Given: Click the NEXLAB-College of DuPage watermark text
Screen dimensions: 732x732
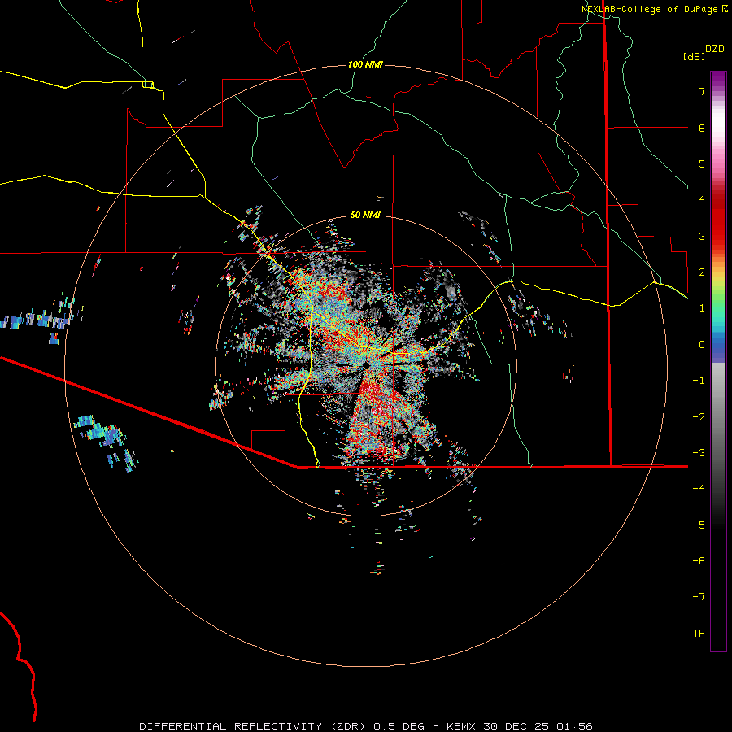Looking at the screenshot, I should click(650, 9).
